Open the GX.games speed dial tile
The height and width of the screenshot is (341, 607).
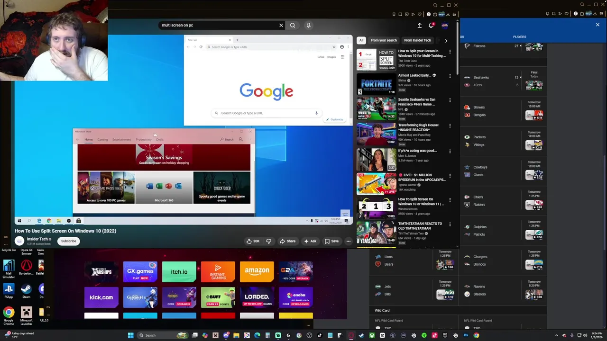pos(140,271)
